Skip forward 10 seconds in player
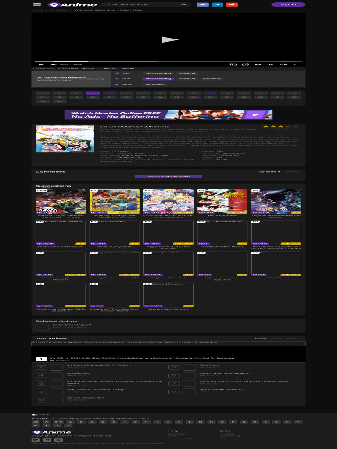This screenshot has height=449, width=337. pos(246,64)
